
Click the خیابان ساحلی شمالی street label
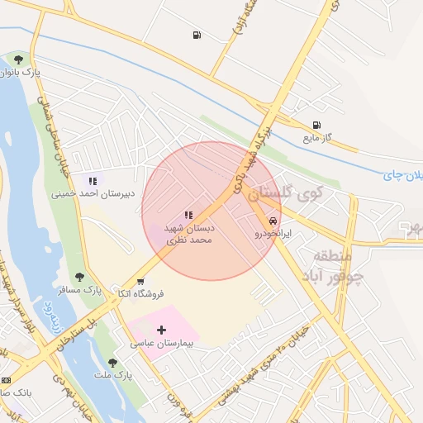pos(53,137)
